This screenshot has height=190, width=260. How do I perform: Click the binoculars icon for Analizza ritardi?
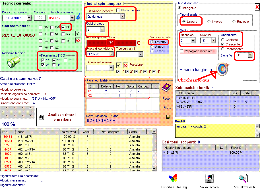coord(41,117)
